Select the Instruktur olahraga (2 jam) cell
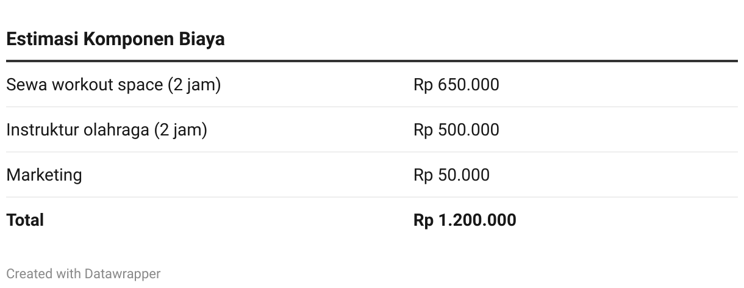The width and height of the screenshot is (744, 288). tap(107, 130)
